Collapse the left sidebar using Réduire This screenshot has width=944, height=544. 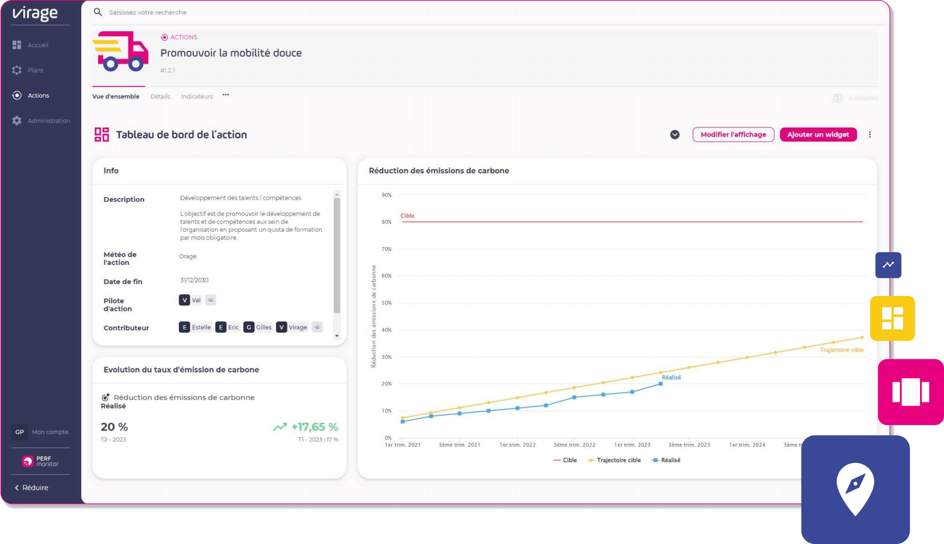[x=31, y=488]
